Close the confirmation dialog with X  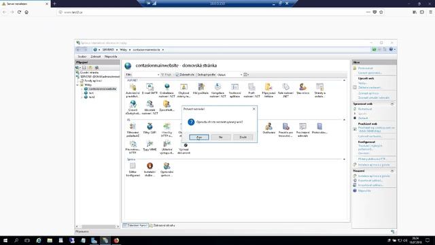[x=254, y=109]
